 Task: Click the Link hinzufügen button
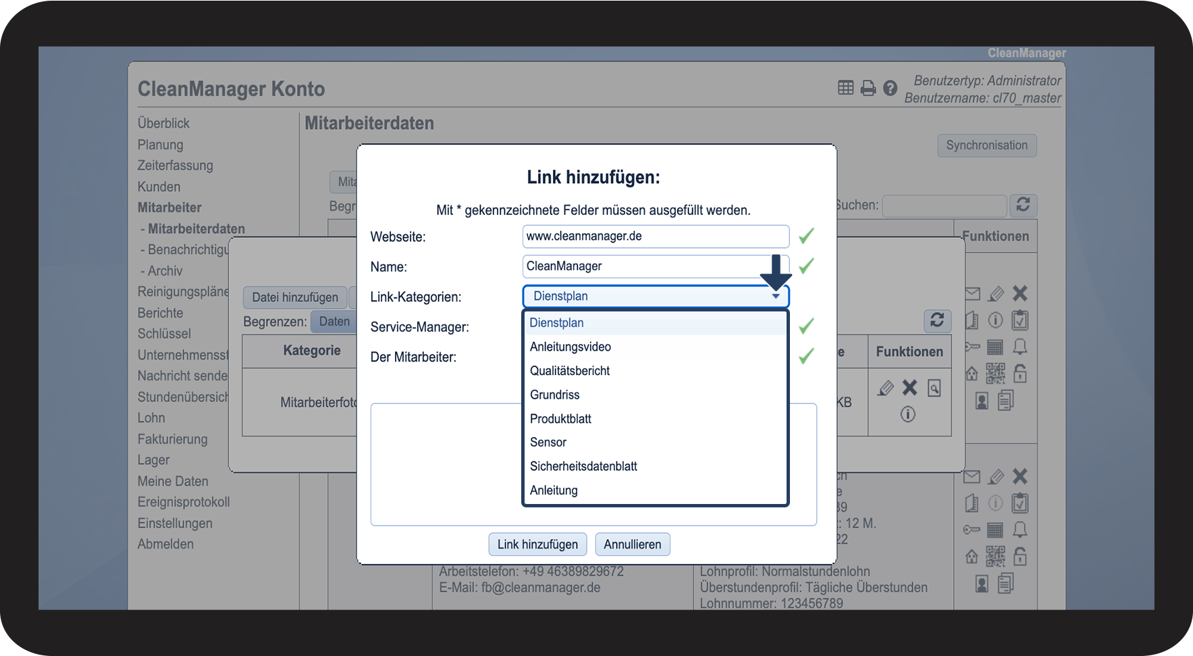[x=537, y=545]
